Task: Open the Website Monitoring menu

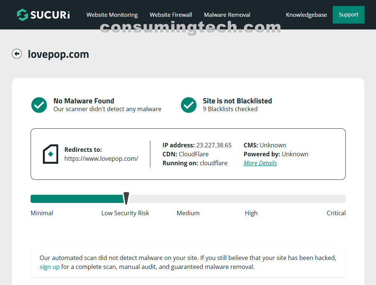Action: click(x=112, y=15)
